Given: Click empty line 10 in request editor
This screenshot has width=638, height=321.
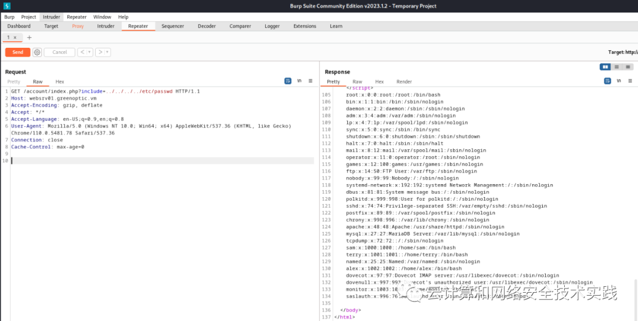Looking at the screenshot, I should click(162, 161).
